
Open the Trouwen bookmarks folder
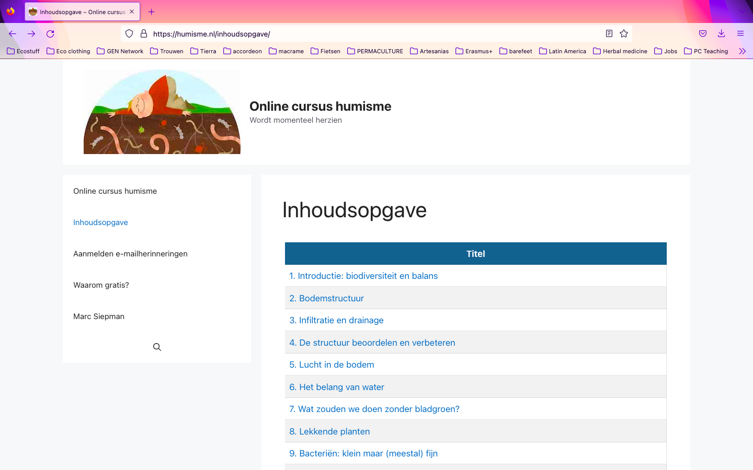[167, 51]
